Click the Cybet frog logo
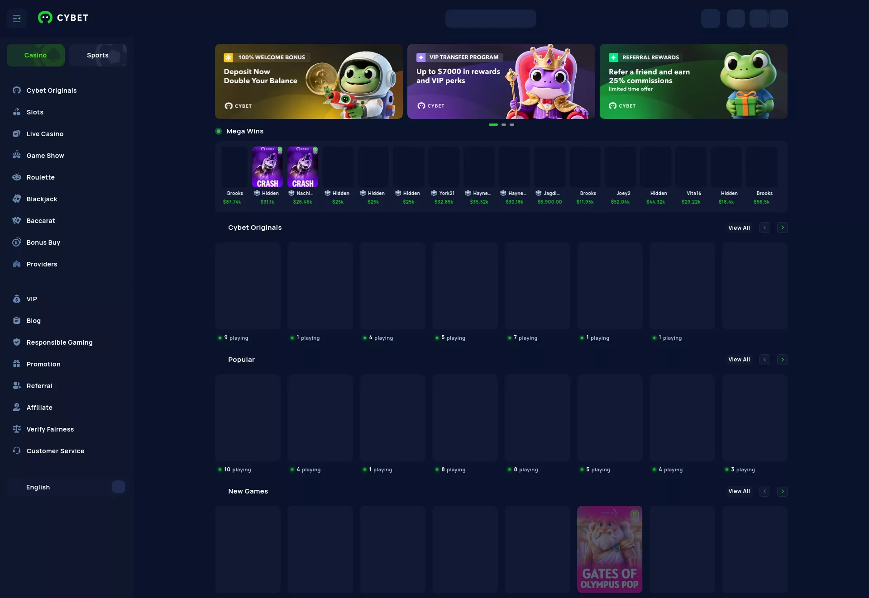This screenshot has height=598, width=869. tap(45, 18)
